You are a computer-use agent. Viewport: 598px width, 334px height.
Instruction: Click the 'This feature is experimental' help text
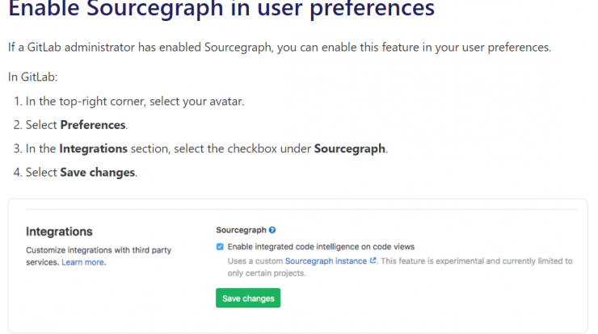click(x=477, y=261)
